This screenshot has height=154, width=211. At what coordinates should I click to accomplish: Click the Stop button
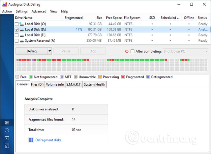[93, 51]
